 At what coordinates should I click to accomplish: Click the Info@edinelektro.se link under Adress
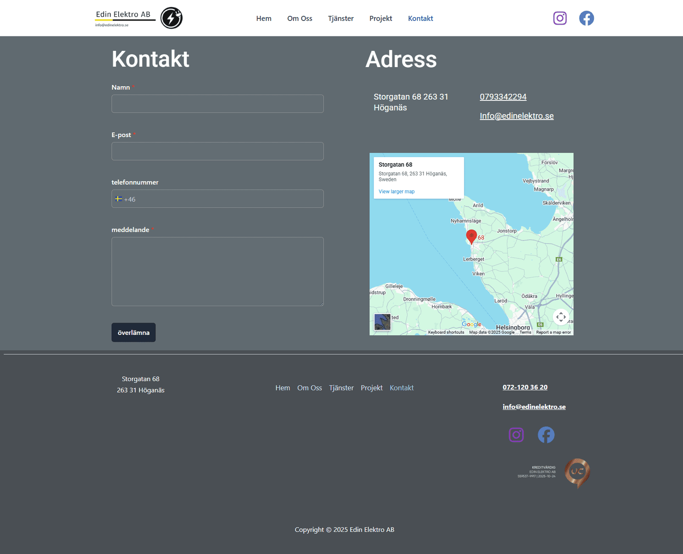tap(517, 116)
